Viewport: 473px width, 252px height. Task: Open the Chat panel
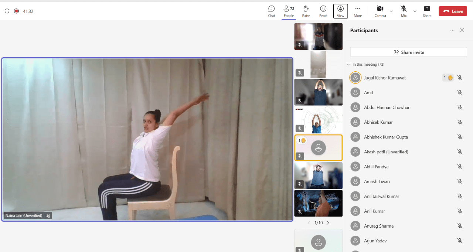tap(271, 11)
